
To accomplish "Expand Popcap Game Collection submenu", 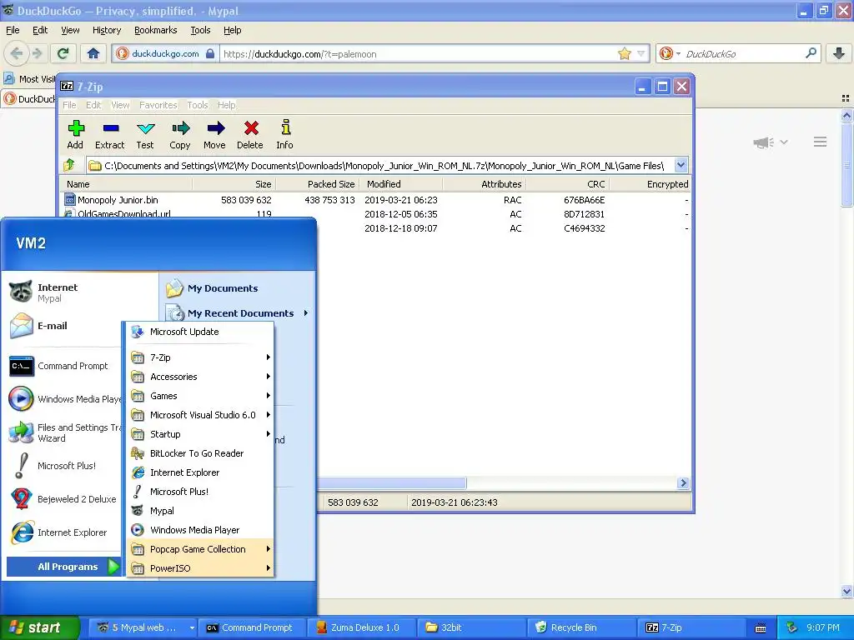I will point(200,549).
